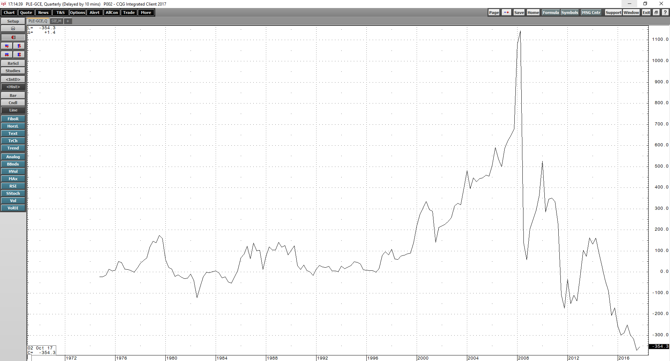Viewport: 670px width, 361px height.
Task: Click the vertical expand arrows icon
Action: tap(19, 46)
